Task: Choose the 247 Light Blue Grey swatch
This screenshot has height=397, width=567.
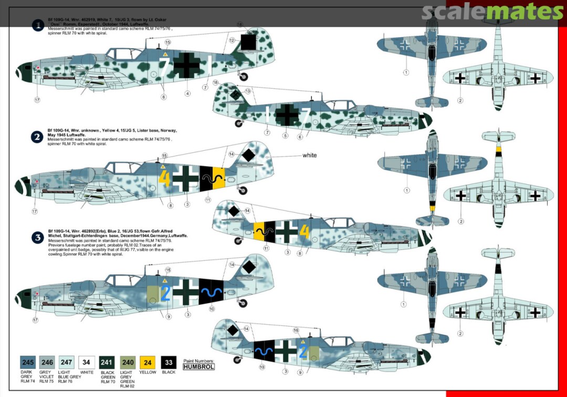Action: pos(67,362)
